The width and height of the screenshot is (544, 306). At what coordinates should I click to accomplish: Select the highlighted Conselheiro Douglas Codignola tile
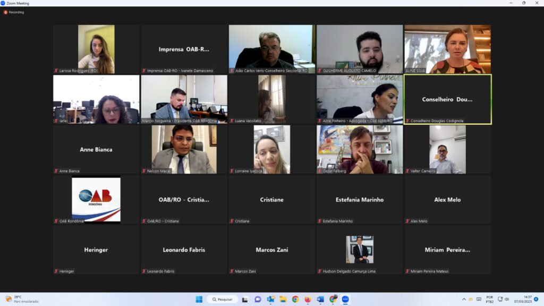pyautogui.click(x=447, y=99)
